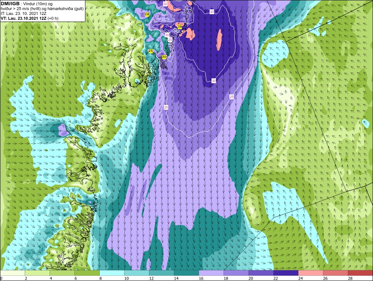
Task: Pick the light yellow-green 2–4 m/s swatch
Action: [x=37, y=273]
